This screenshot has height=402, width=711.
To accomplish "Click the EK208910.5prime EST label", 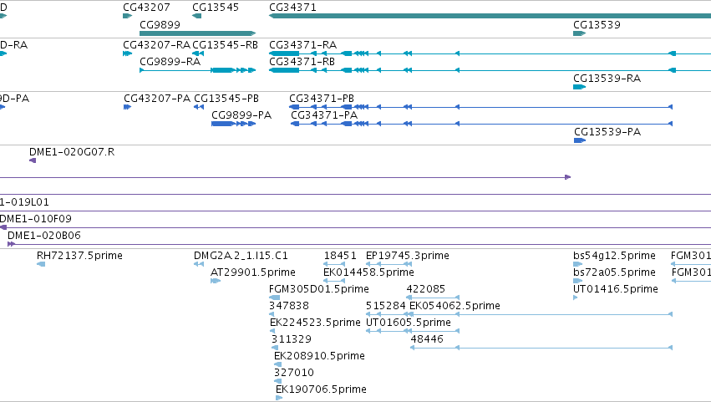I will click(x=319, y=356).
